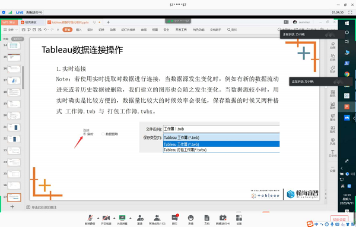Select the 设计 ribbon tab
Screen dimensions: 356x227
[90, 30]
